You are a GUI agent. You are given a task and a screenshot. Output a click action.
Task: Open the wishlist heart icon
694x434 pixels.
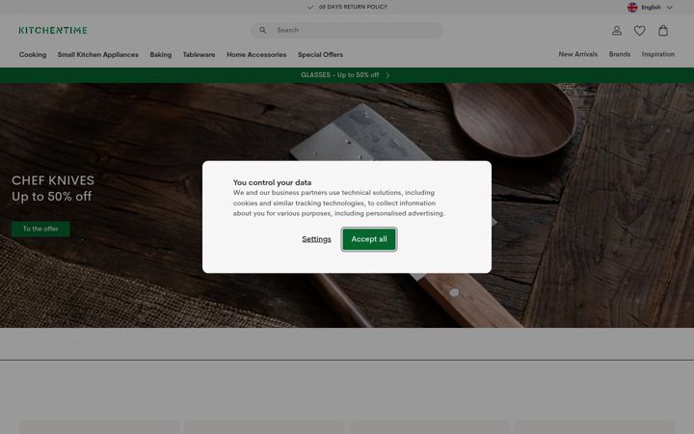tap(640, 31)
